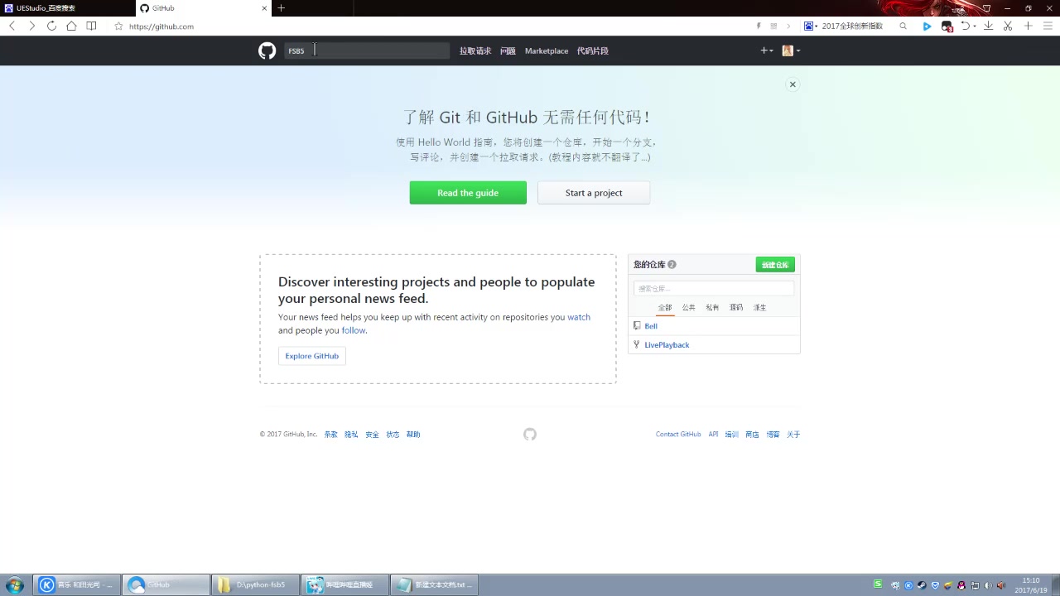Click the 搜索仓库 repository filter field

tap(714, 288)
